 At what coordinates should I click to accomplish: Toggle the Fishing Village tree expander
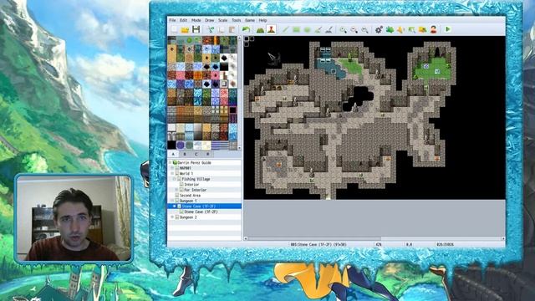click(x=175, y=179)
